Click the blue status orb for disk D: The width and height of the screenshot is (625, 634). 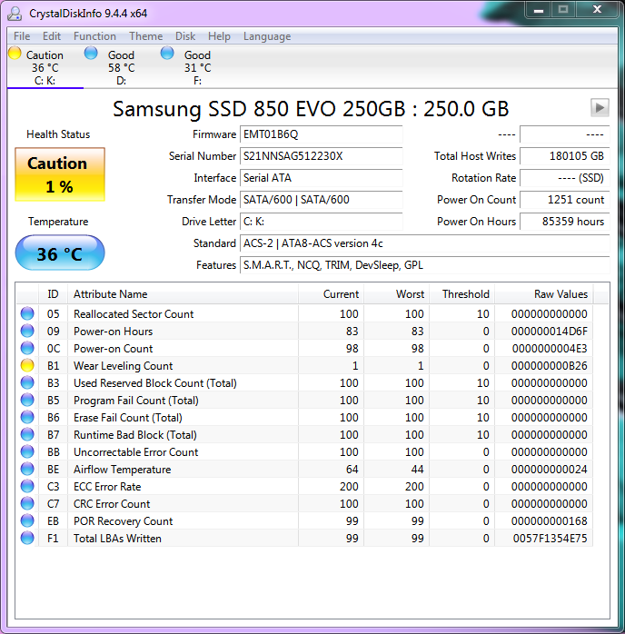91,53
